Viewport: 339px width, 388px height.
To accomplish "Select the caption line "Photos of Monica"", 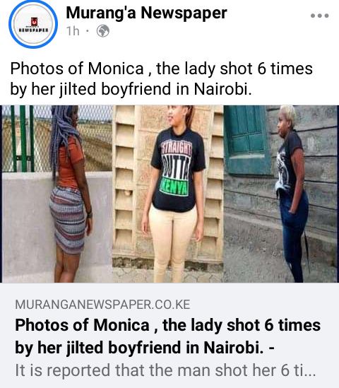I will pyautogui.click(x=77, y=69).
